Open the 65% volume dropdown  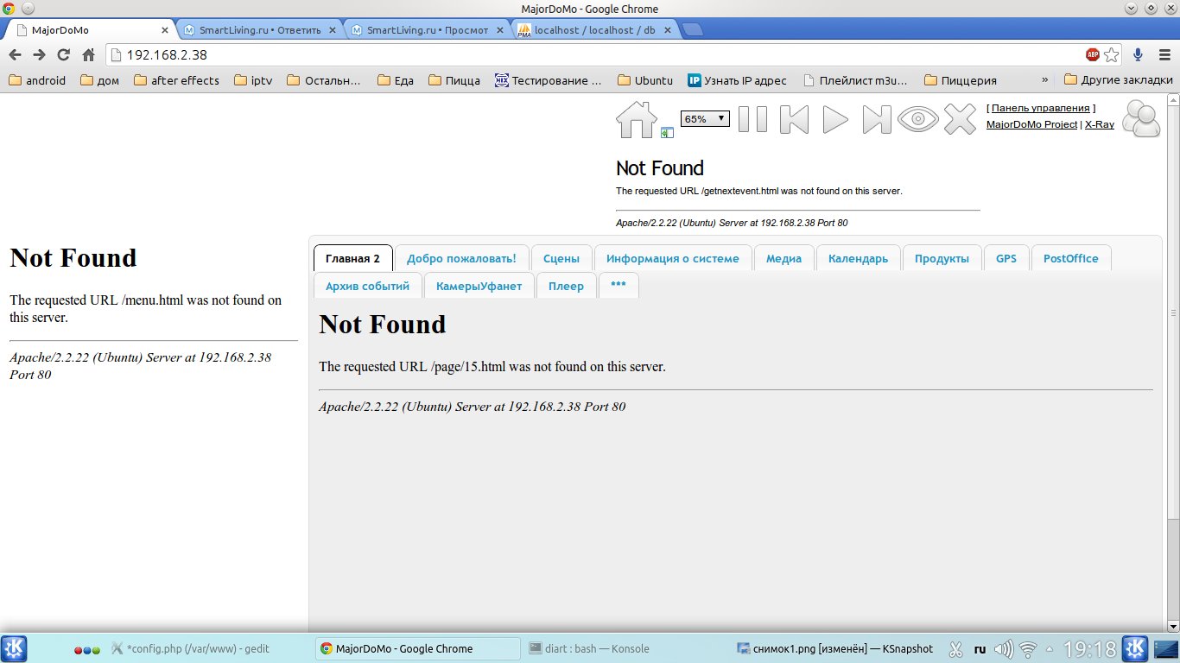(x=705, y=119)
